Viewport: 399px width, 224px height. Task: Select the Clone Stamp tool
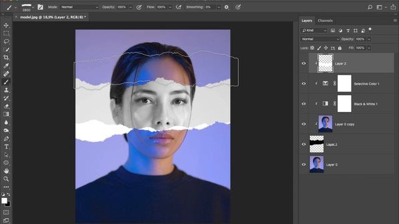(6, 90)
